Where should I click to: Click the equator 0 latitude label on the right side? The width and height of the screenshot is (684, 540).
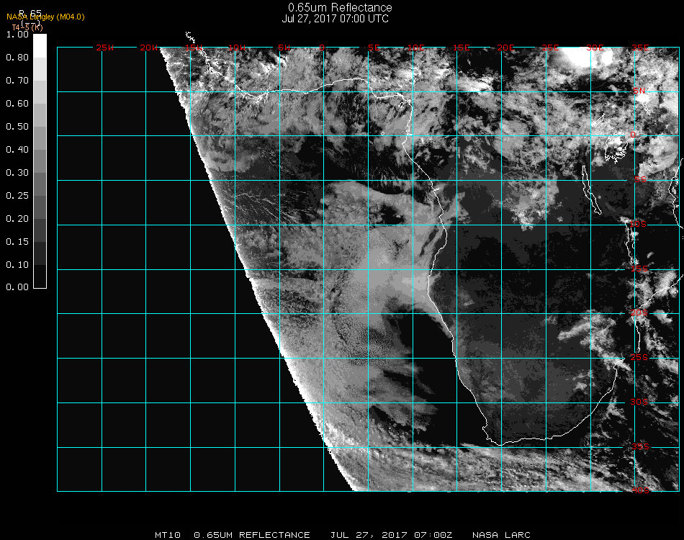pos(633,135)
